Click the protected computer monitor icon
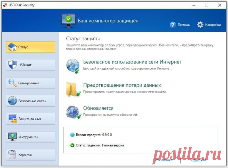This screenshot has height=168, width=228. coord(68,21)
